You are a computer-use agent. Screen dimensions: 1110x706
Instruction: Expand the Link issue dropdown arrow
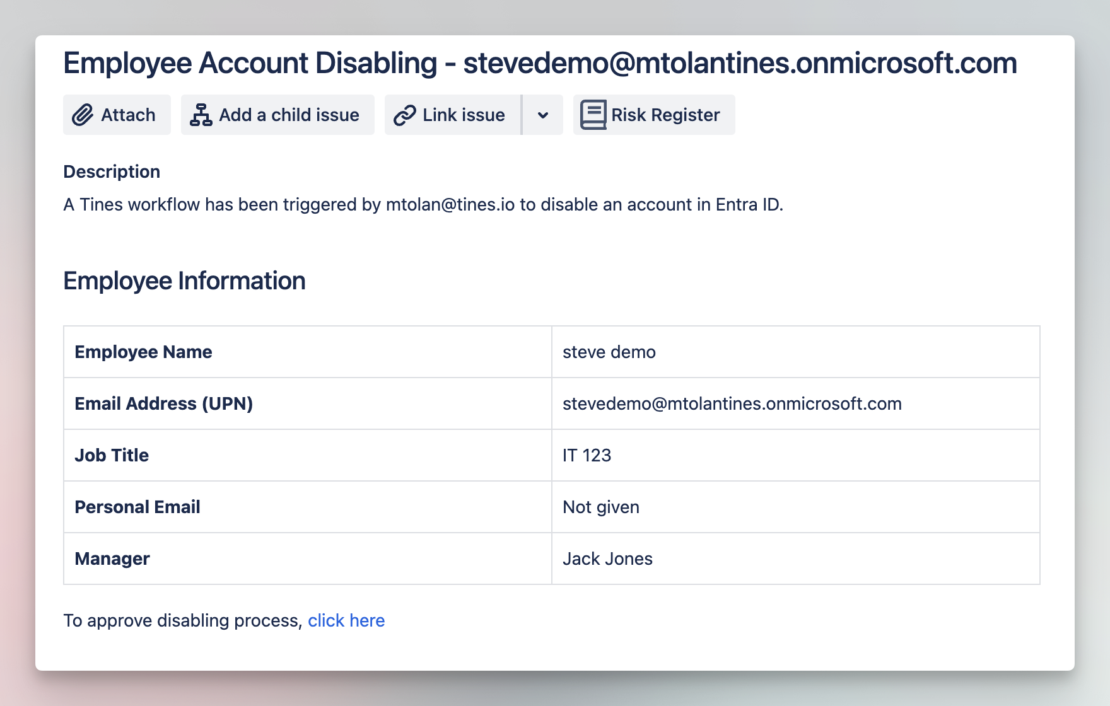click(543, 115)
